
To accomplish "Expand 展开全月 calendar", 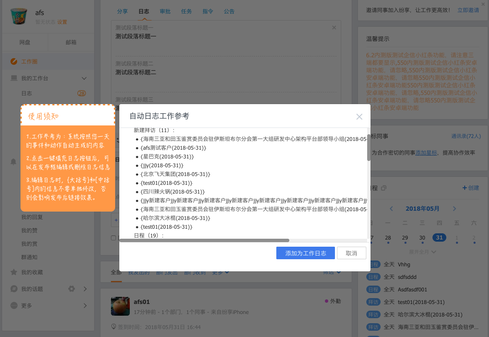I will pyautogui.click(x=422, y=252).
